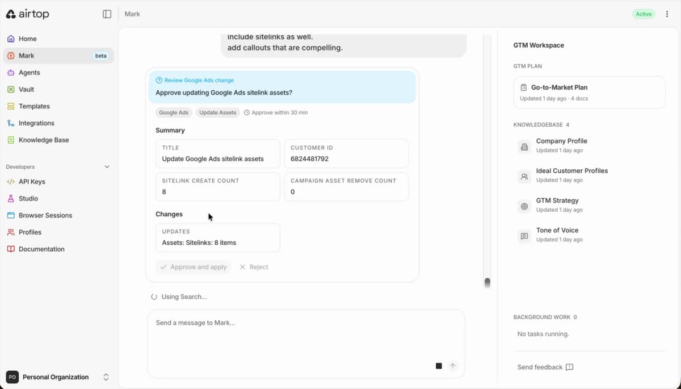Click the Mark breadcrumb title

tap(132, 14)
